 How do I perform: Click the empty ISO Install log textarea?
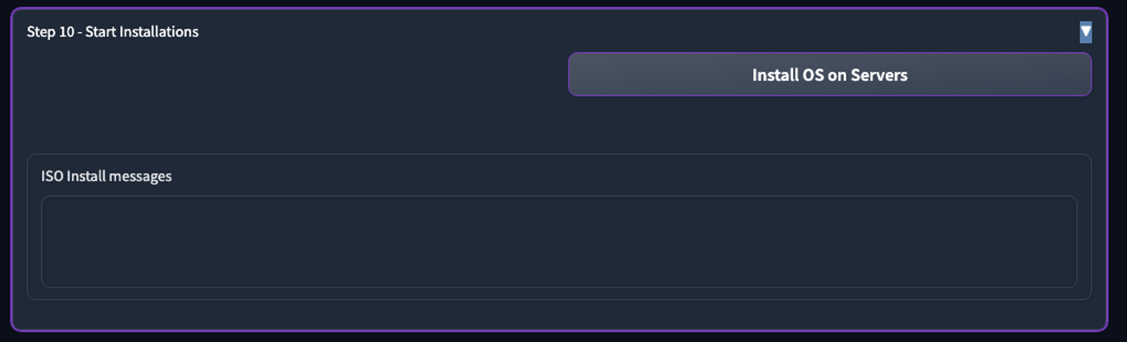click(559, 242)
